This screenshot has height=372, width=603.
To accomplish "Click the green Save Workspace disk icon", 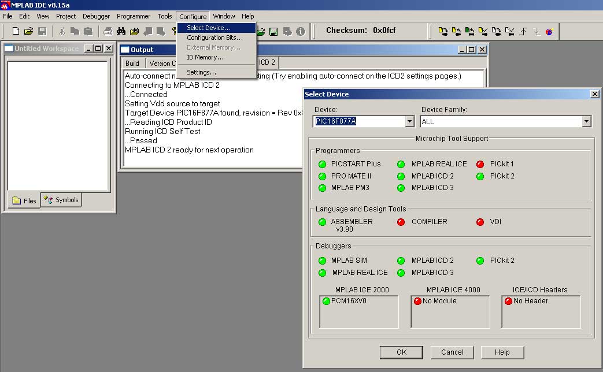I will (273, 31).
